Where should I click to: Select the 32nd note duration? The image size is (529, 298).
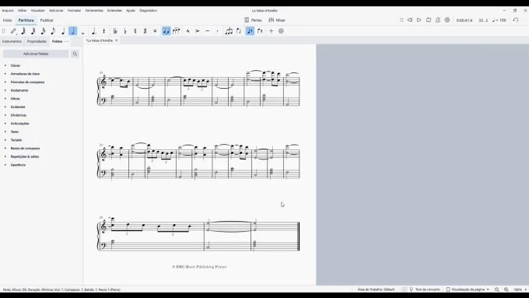[x=33, y=31]
